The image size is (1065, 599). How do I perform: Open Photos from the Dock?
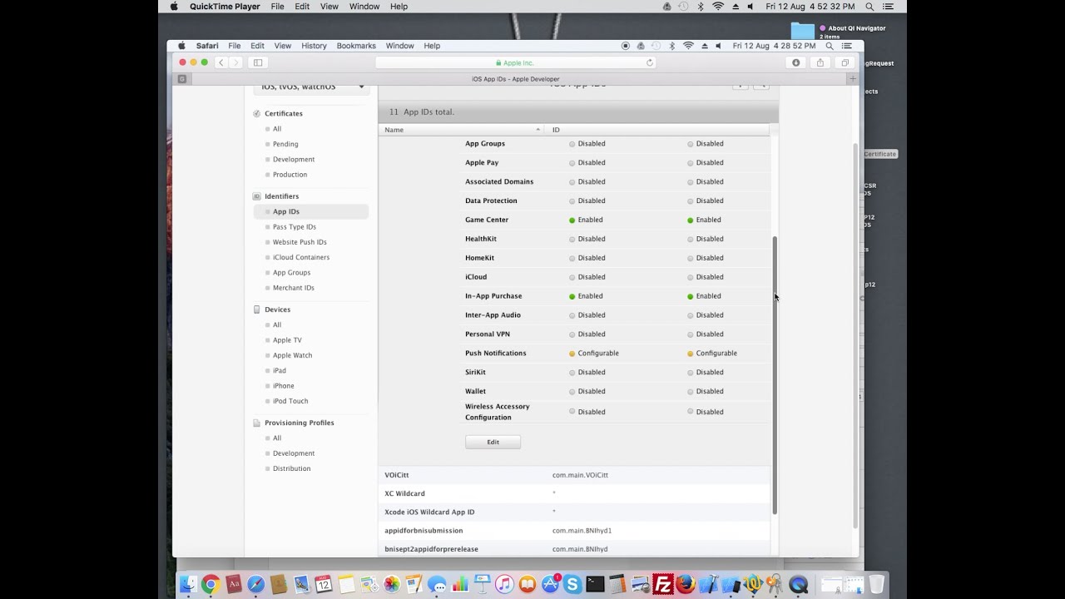pyautogui.click(x=391, y=585)
